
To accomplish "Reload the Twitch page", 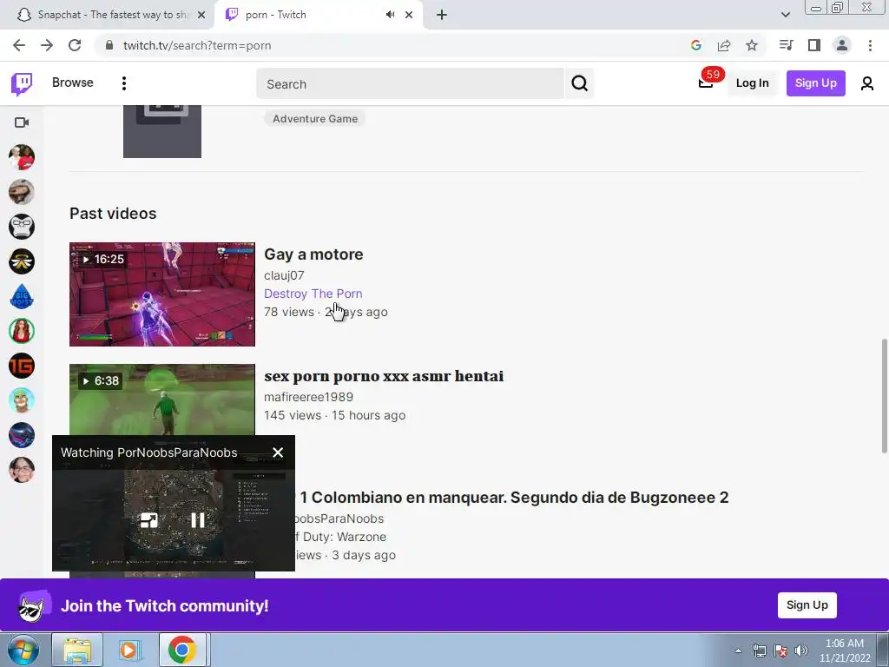I will tap(75, 45).
